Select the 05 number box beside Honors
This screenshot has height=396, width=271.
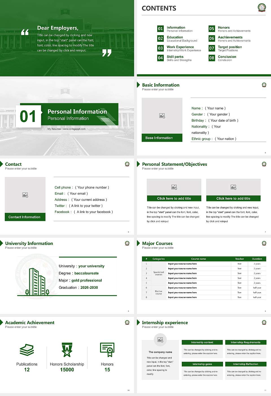point(212,29)
